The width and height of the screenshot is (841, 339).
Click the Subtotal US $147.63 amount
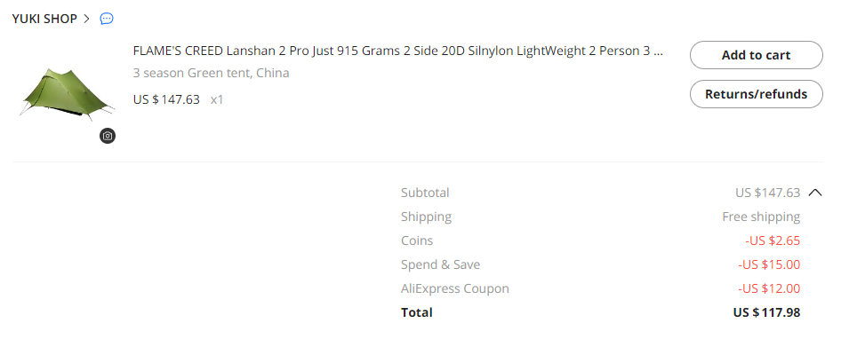click(767, 193)
